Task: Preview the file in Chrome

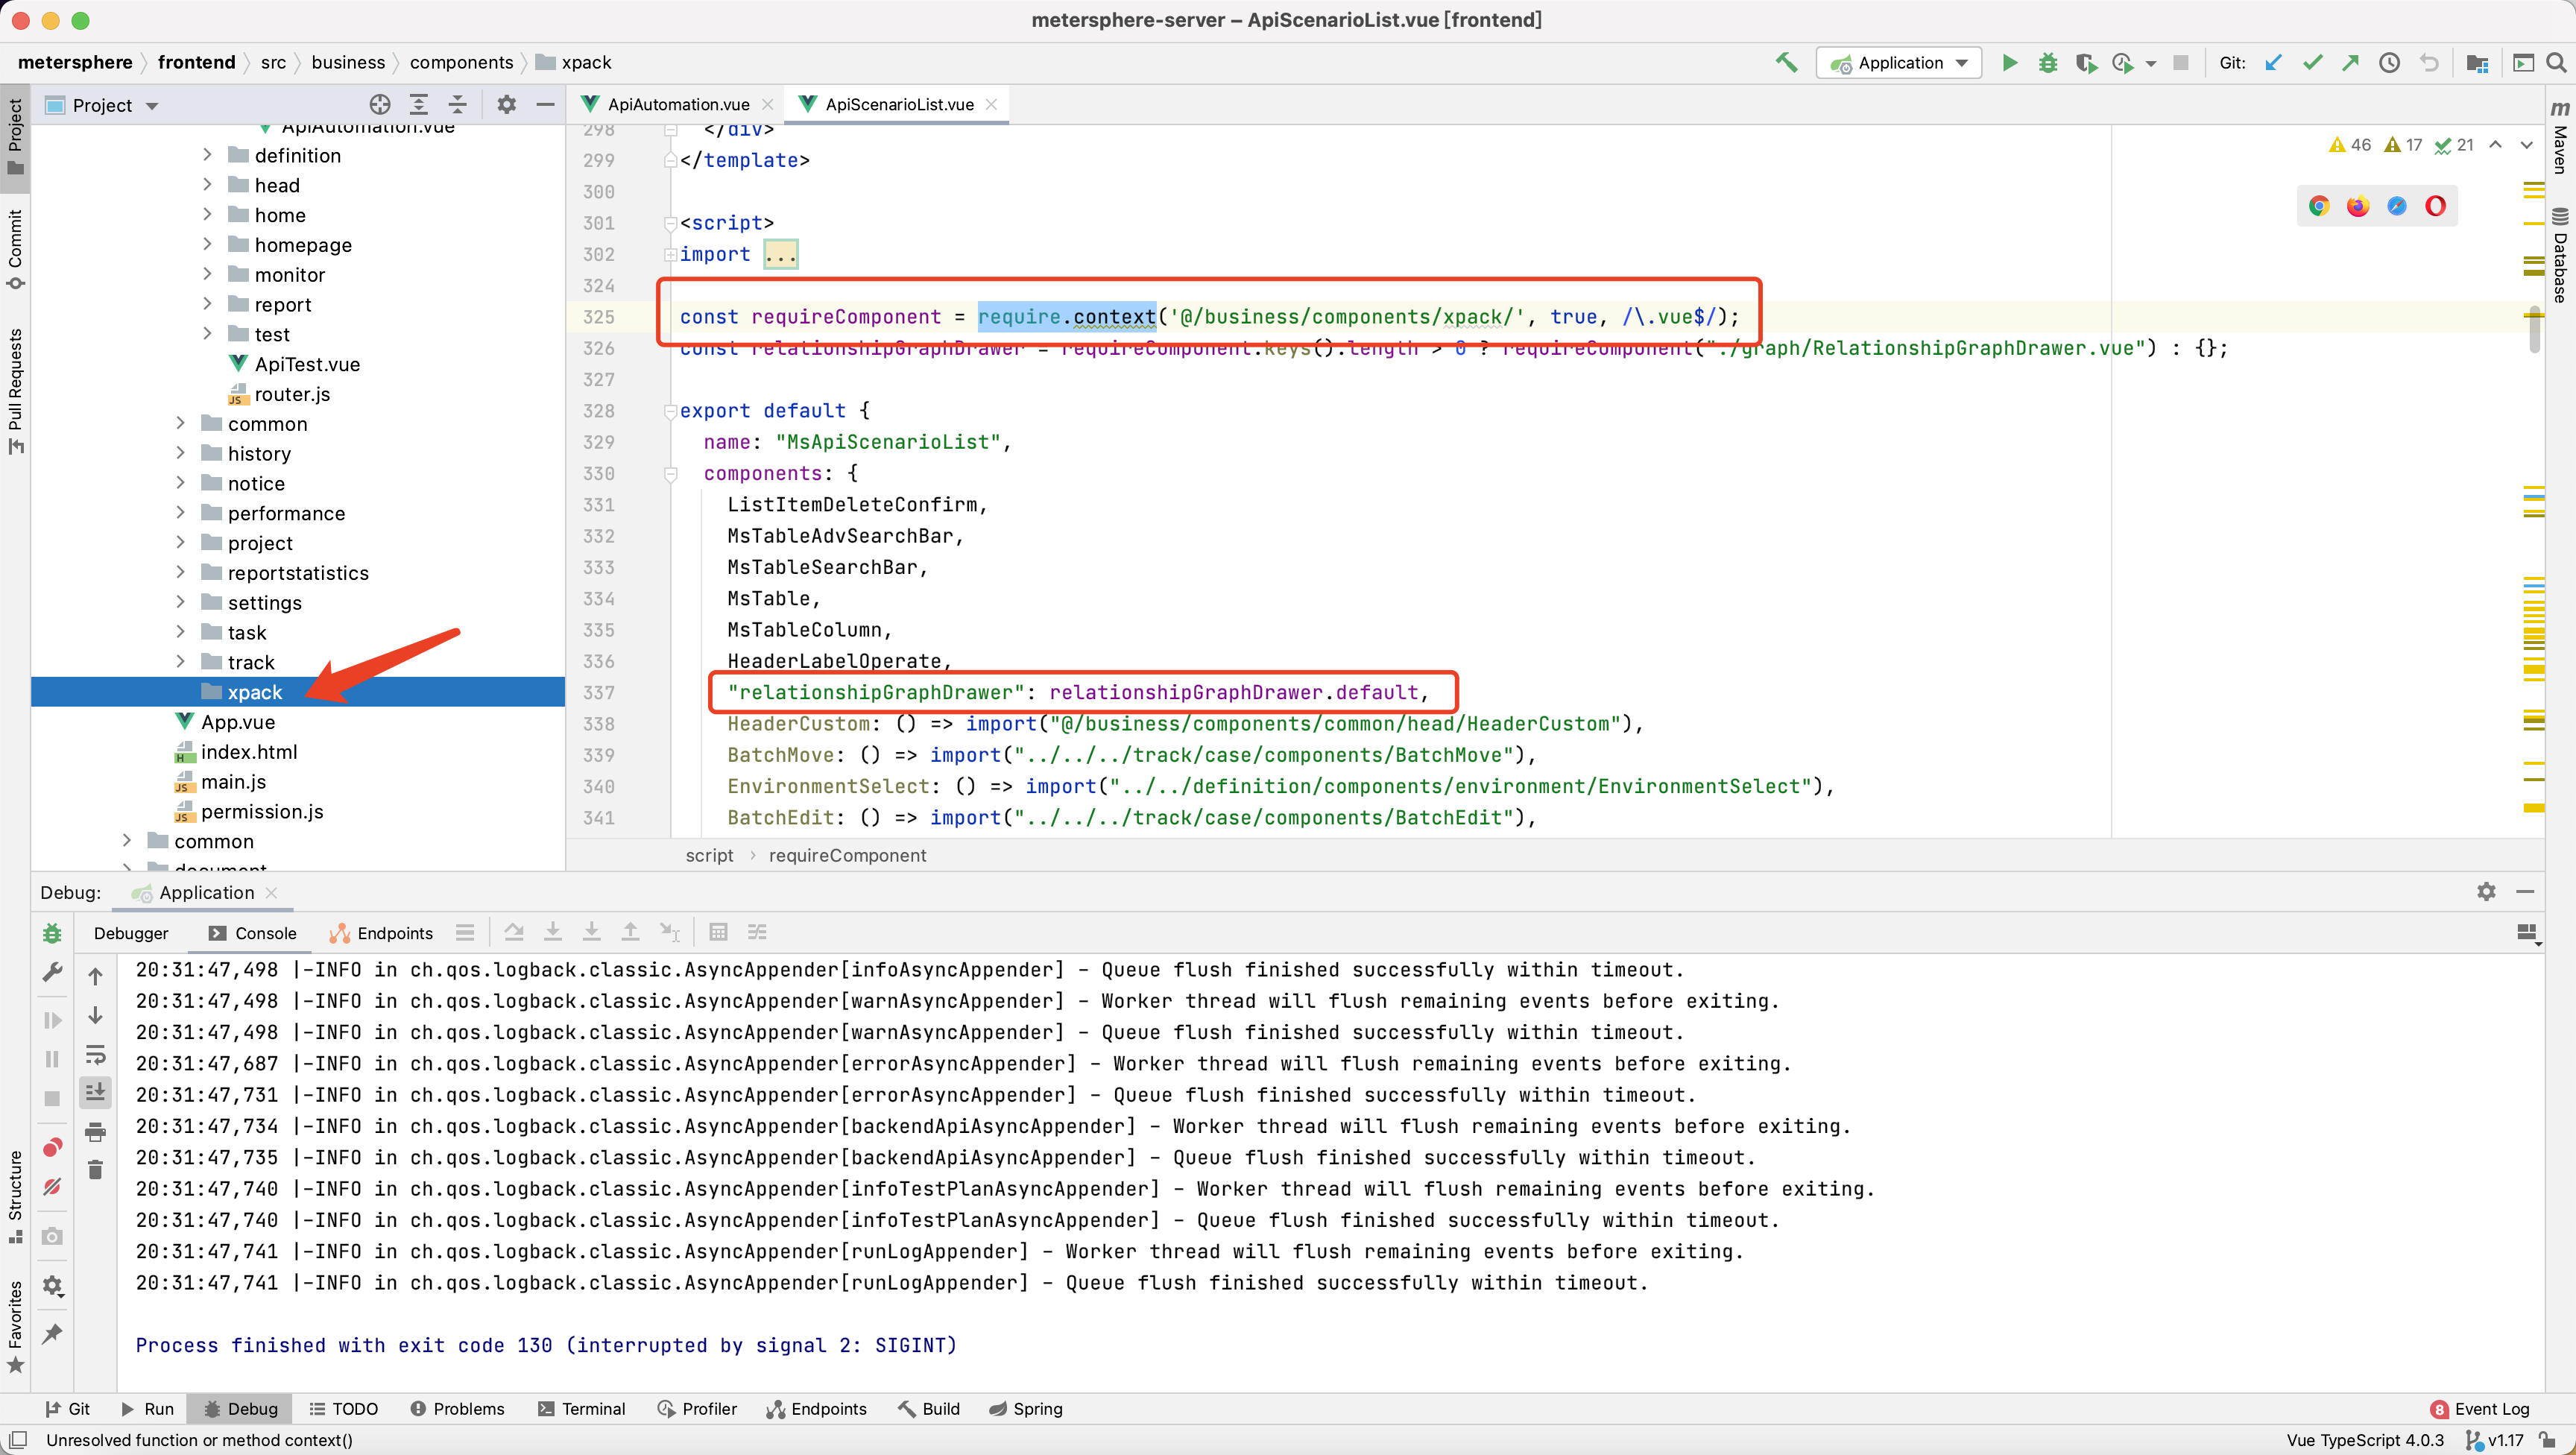Action: pyautogui.click(x=2320, y=206)
